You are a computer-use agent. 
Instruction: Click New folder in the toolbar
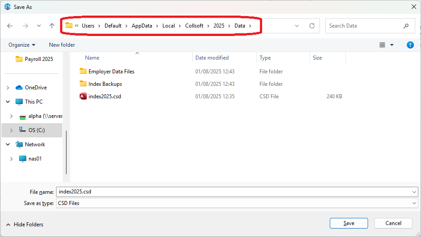[62, 45]
